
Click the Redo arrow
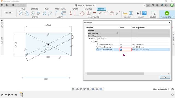23,5
